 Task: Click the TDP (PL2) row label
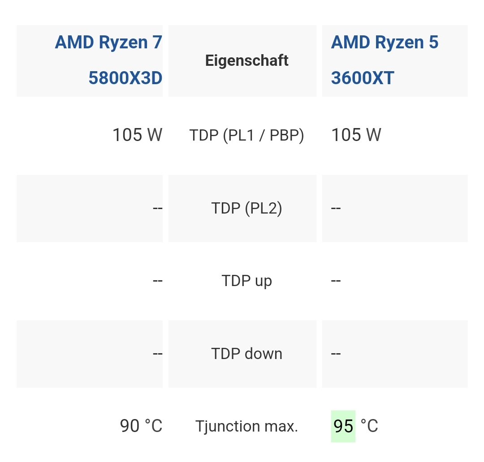point(246,208)
